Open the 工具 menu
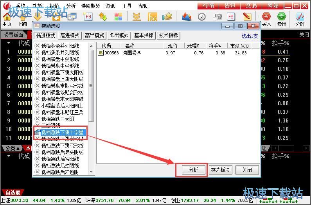The image size is (311, 205). click(127, 6)
